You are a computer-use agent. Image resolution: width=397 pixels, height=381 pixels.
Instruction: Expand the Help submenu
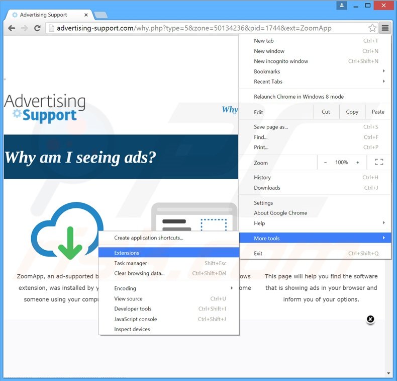pyautogui.click(x=315, y=223)
